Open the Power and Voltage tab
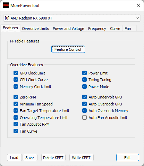 68,29
